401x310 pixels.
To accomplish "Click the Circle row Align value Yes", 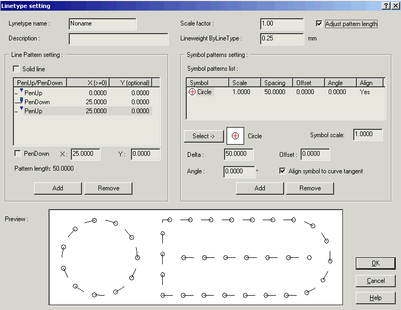I will (x=365, y=92).
